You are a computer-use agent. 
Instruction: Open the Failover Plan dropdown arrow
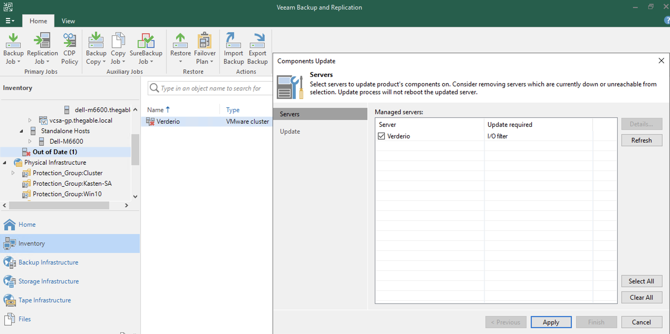click(212, 62)
